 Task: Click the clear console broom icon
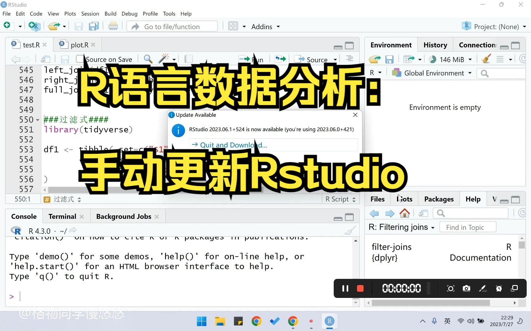click(350, 230)
